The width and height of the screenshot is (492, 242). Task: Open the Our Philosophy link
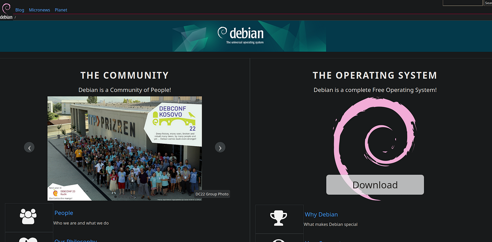[75, 240]
